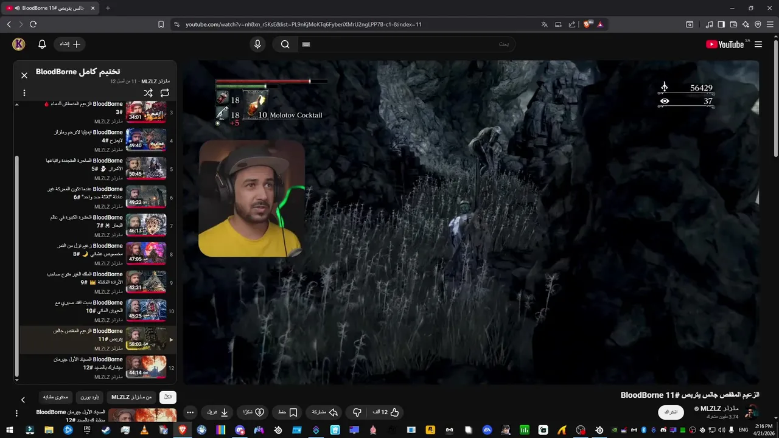Viewport: 779px width, 438px height.
Task: Click the Create (إنشاء) button
Action: pos(70,44)
